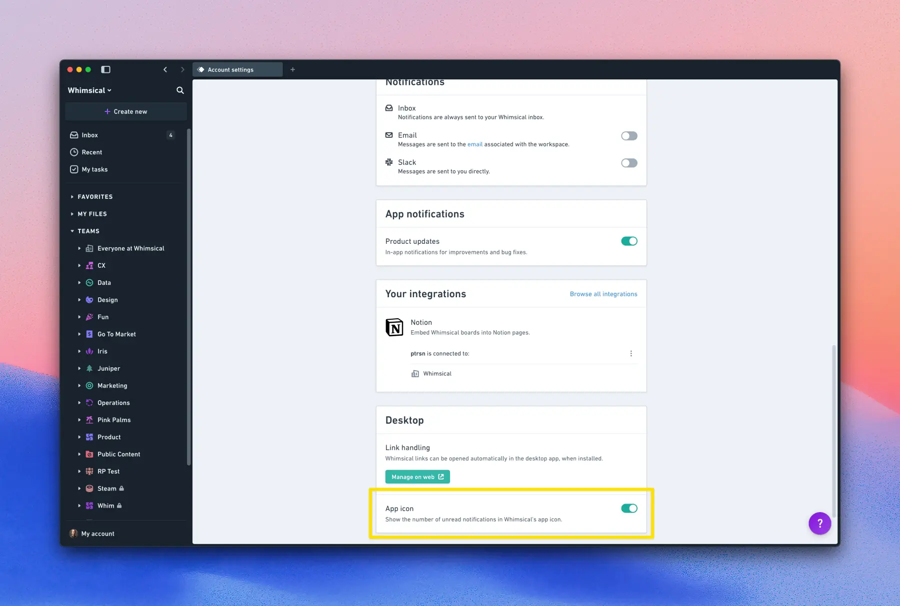Enable Slack notifications toggle

(x=628, y=163)
